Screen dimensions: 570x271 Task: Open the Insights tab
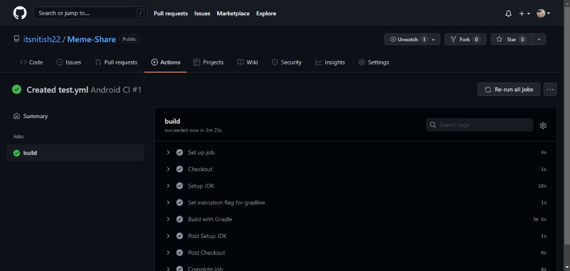330,62
